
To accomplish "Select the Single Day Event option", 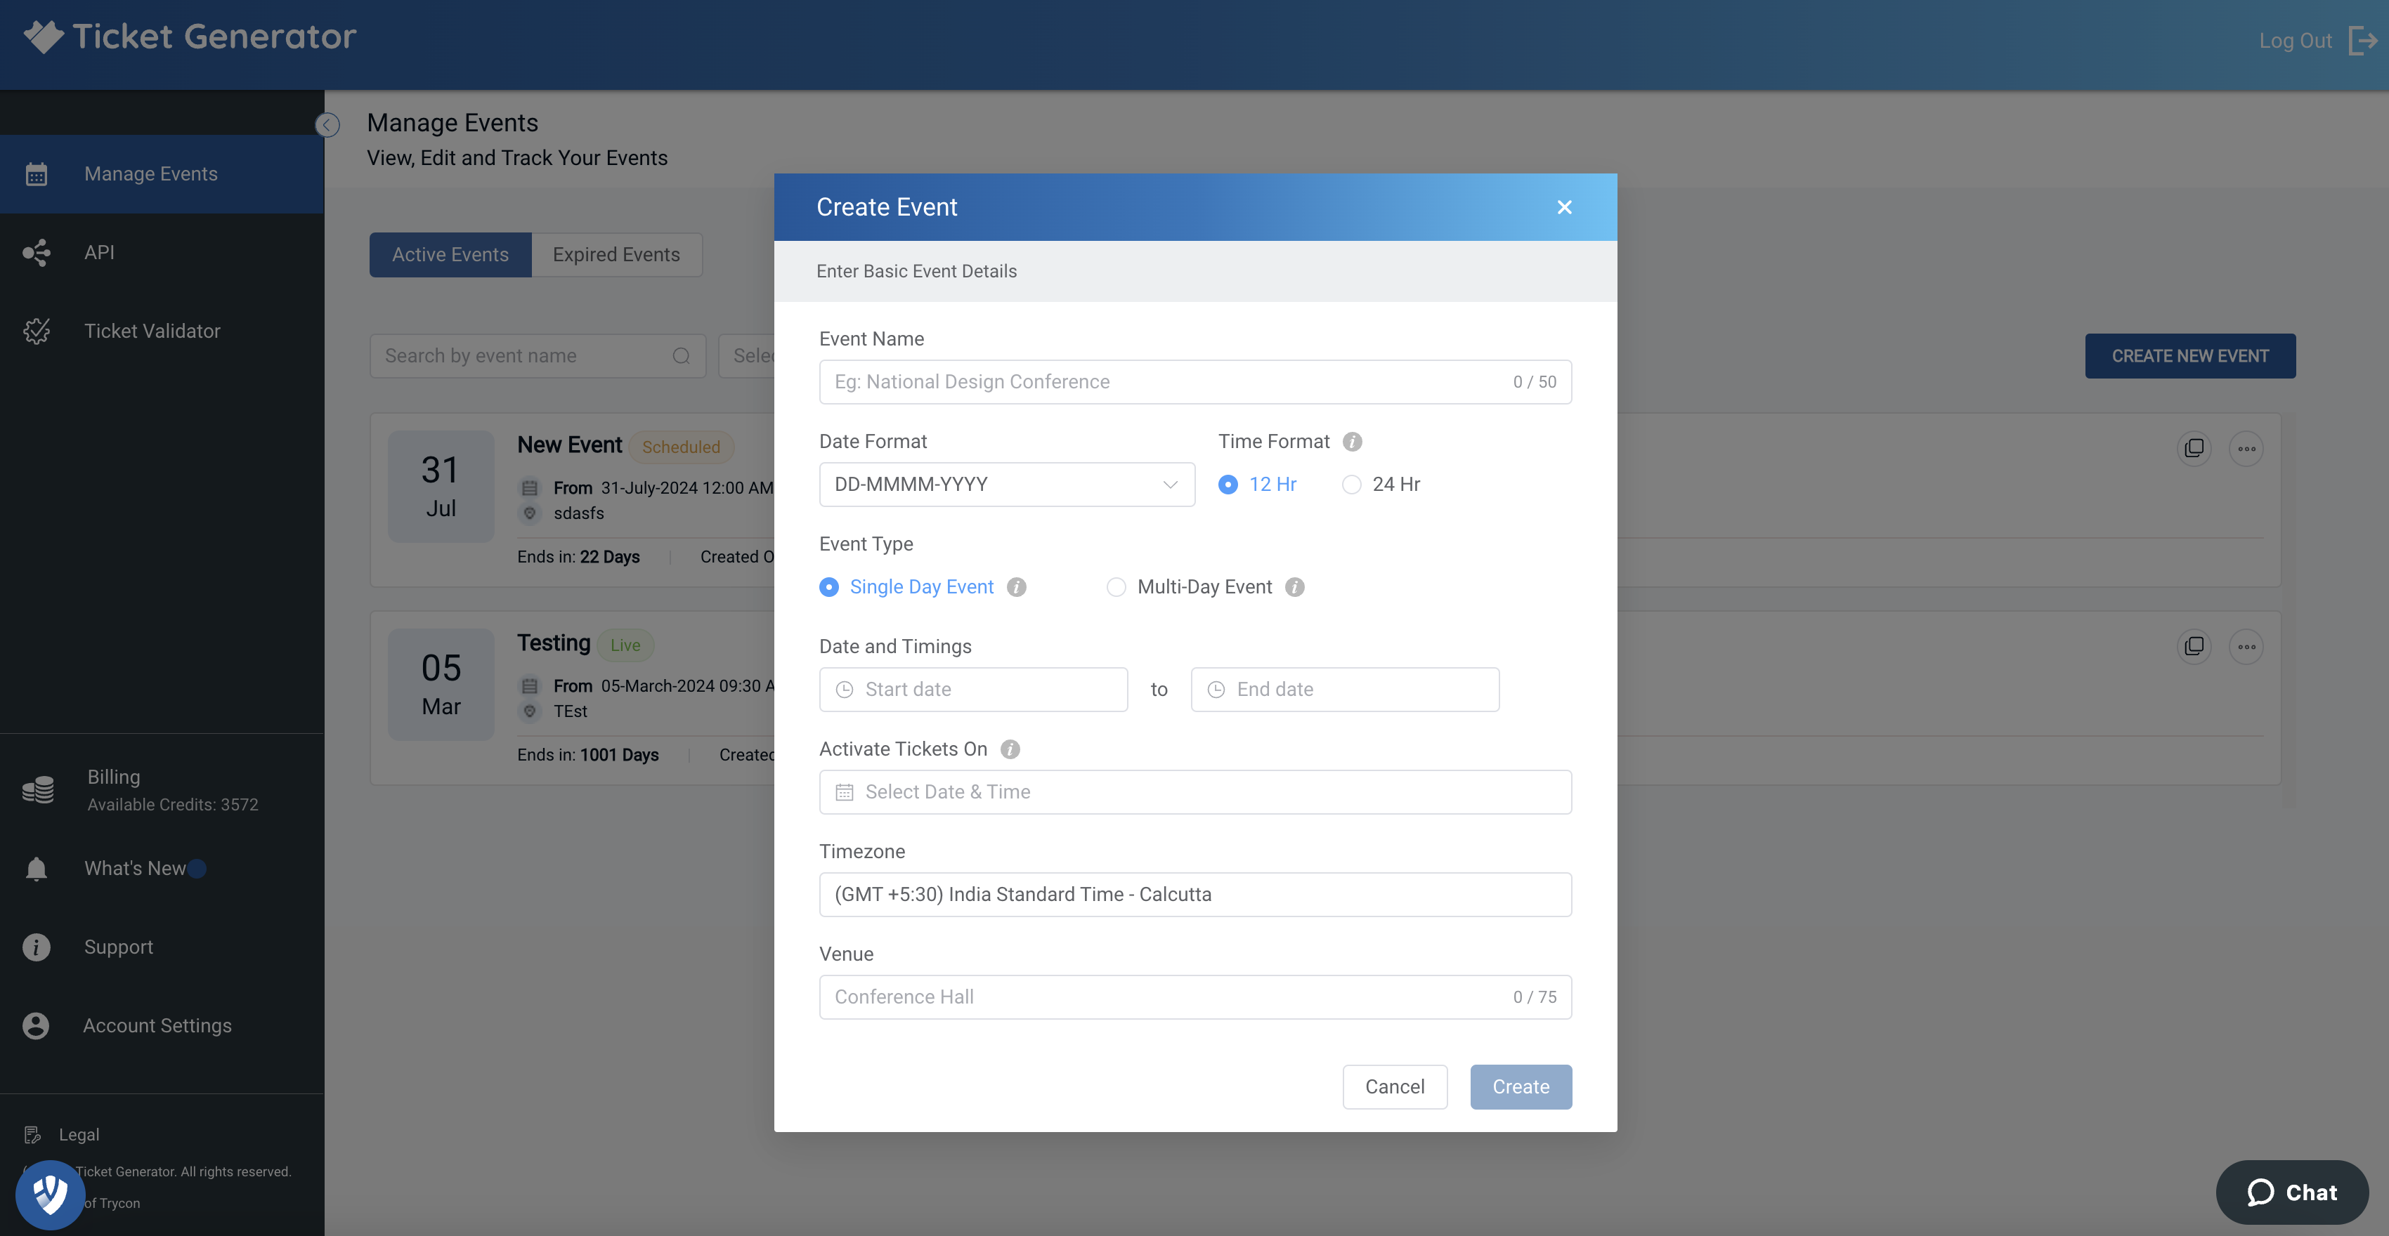I will point(828,587).
